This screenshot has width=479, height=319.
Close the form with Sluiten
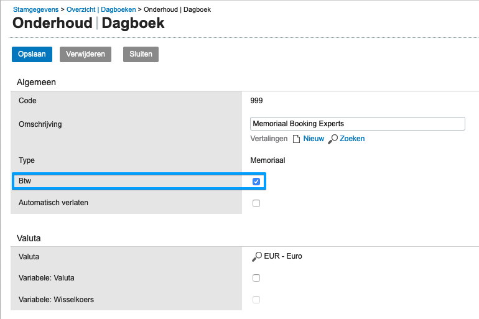click(x=141, y=54)
